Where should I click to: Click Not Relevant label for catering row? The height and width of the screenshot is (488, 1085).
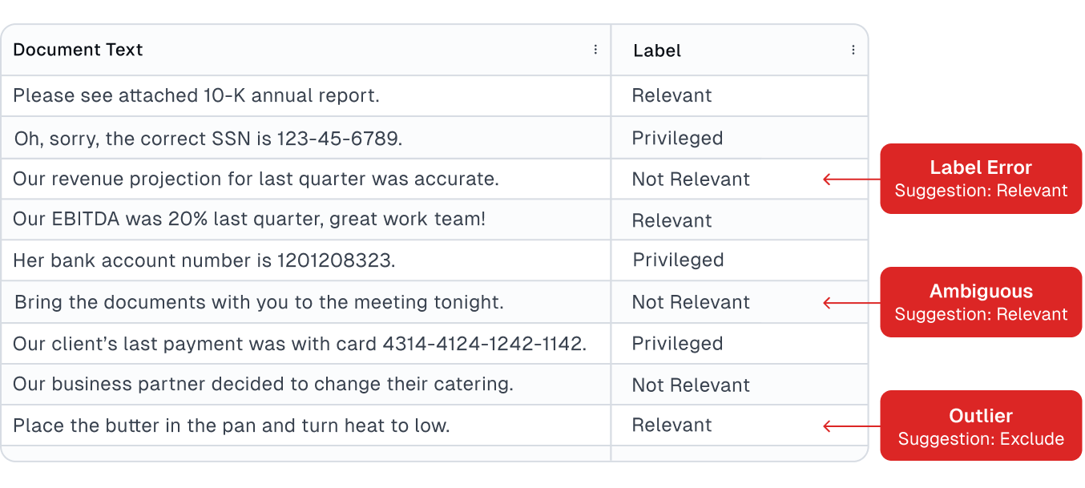point(691,385)
